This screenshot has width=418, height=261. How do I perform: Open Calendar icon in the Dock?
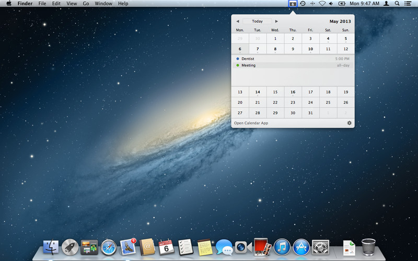pyautogui.click(x=166, y=247)
